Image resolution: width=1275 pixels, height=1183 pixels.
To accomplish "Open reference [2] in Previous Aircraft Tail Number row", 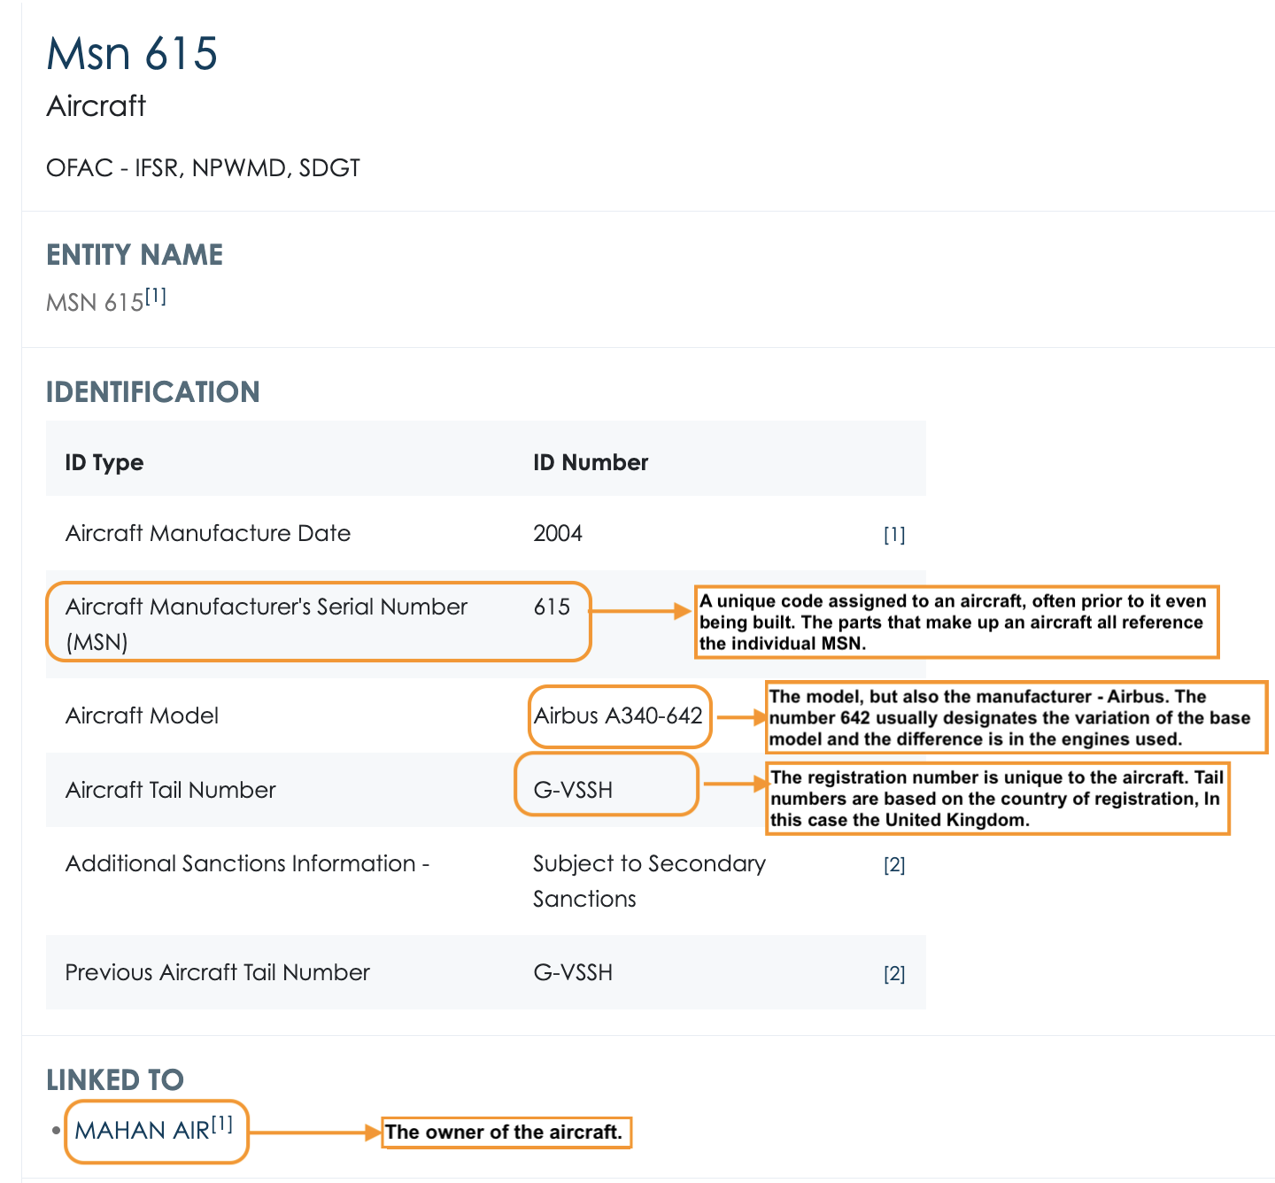I will 894,974.
